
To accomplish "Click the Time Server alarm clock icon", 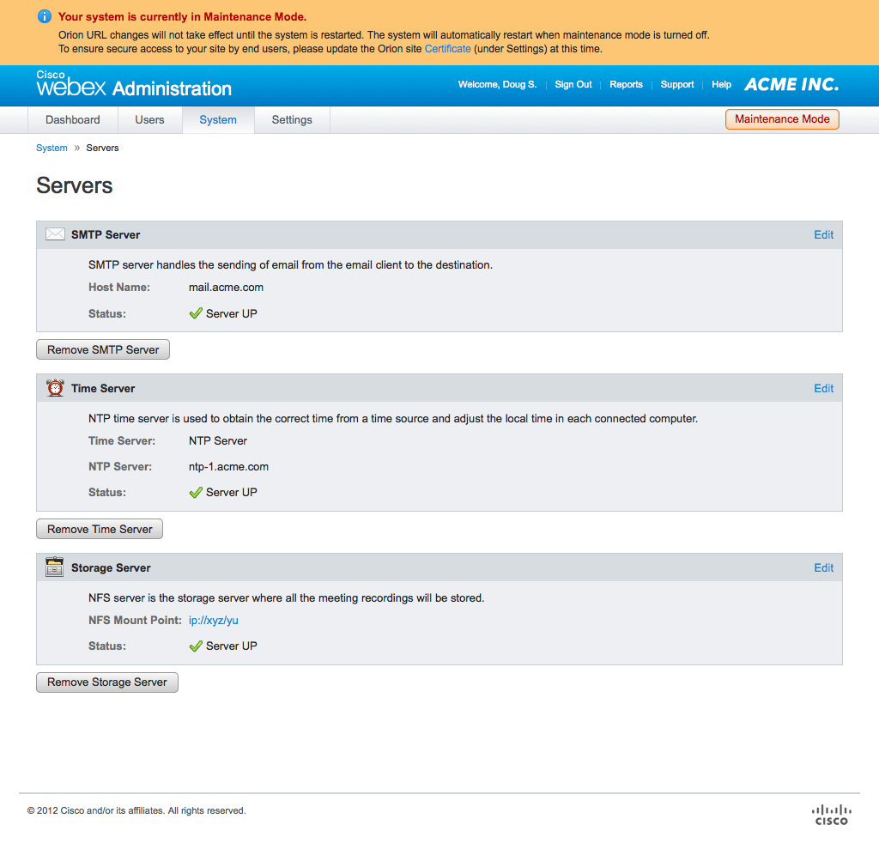I will coord(55,388).
